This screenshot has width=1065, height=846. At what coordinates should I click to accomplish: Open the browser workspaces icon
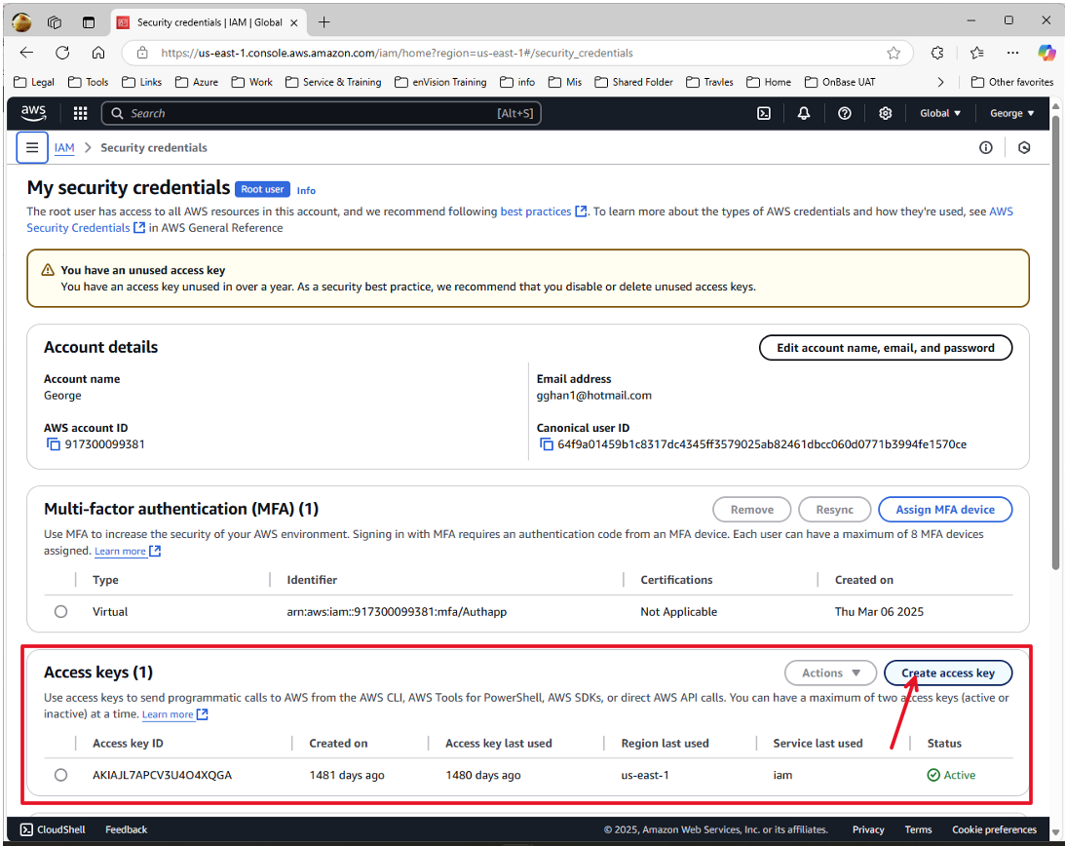[55, 22]
